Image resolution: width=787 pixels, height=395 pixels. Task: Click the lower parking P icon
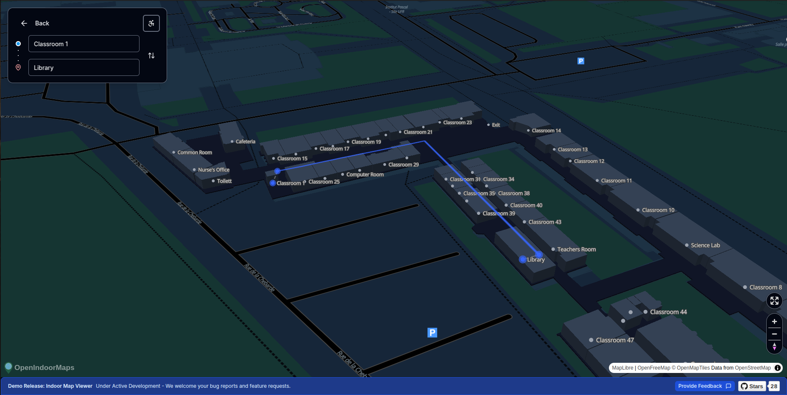pyautogui.click(x=432, y=333)
